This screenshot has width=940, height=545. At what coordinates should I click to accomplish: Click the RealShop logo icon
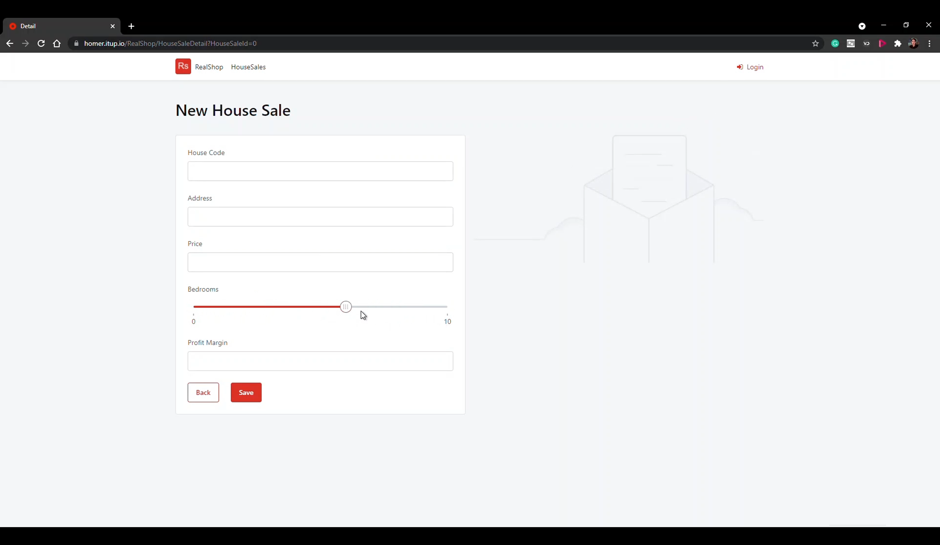tap(183, 66)
